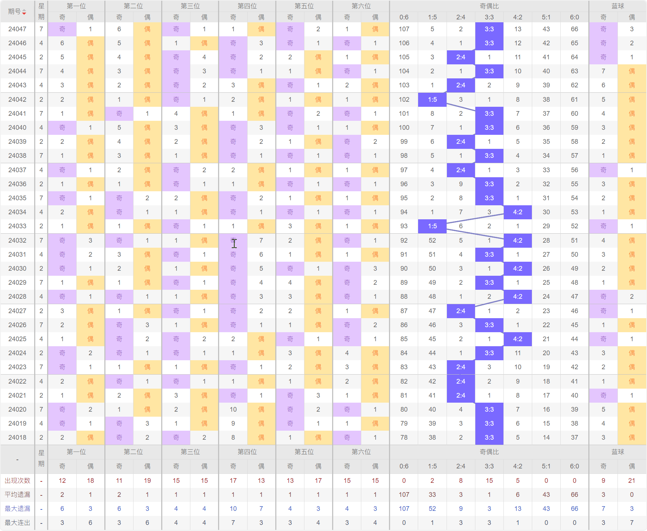Click the top 5:1 column header
Viewport: 647px width, 531px height.
pyautogui.click(x=546, y=17)
